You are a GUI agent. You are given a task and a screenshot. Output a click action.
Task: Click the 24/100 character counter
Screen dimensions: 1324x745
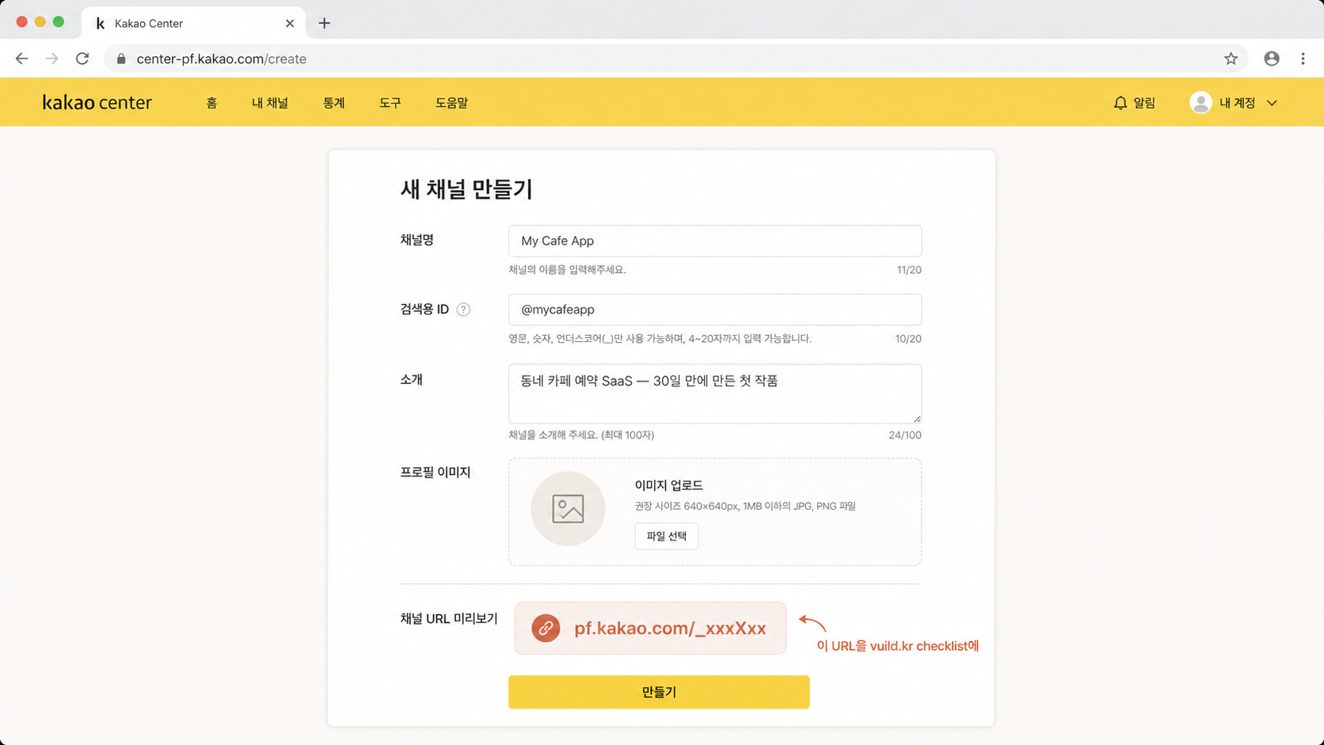[905, 435]
